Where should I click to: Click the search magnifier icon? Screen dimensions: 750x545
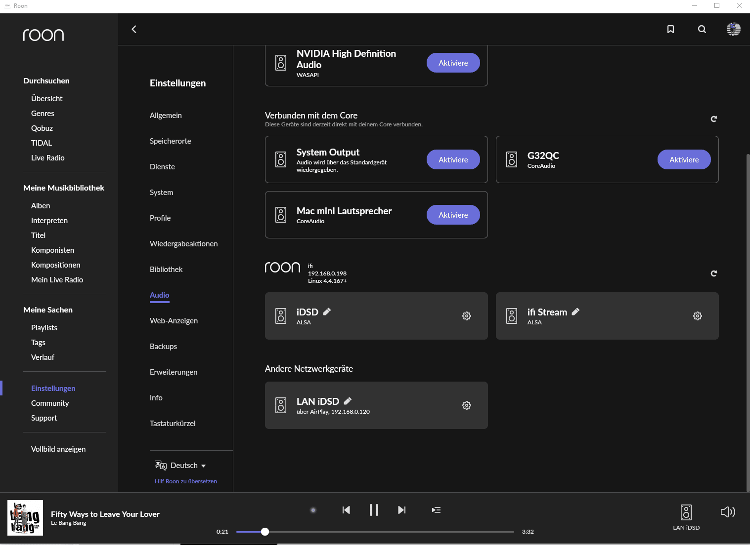pos(702,29)
